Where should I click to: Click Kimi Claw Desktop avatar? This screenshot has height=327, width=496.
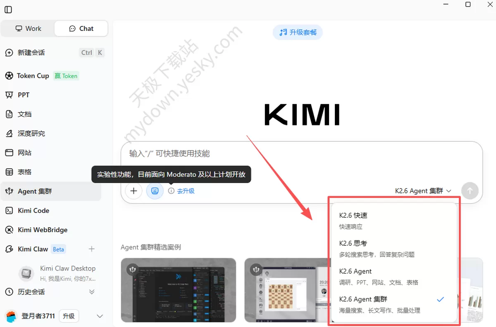tap(26, 273)
